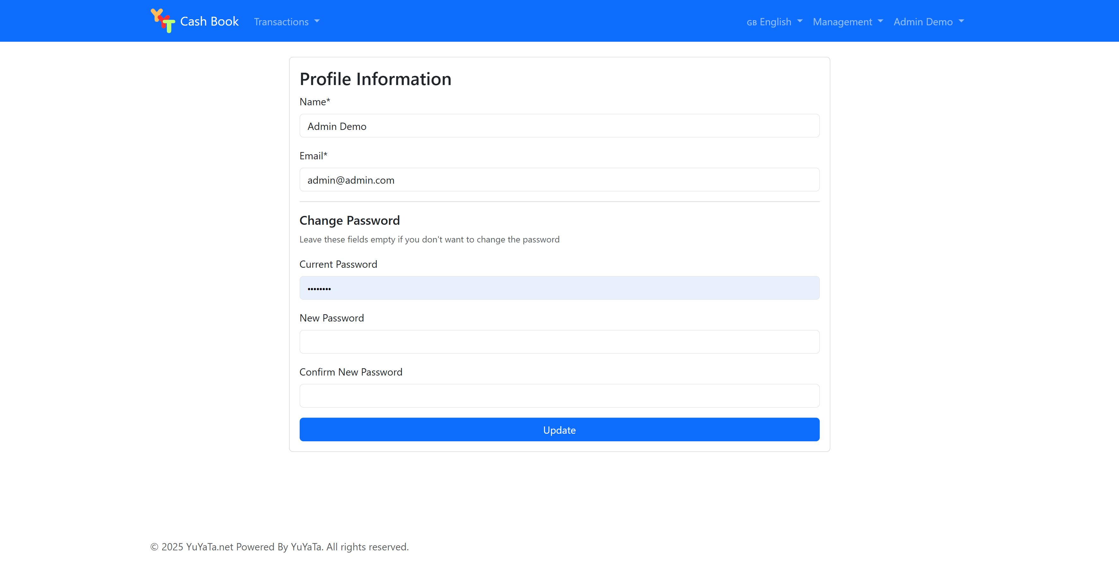Select the Current Password field
This screenshot has height=569, width=1119.
(x=559, y=288)
